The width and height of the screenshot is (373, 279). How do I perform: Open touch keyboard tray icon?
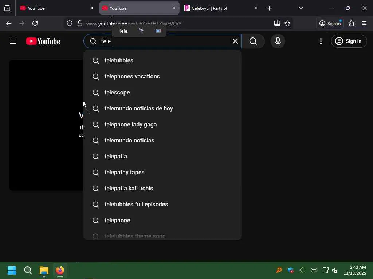(x=314, y=270)
